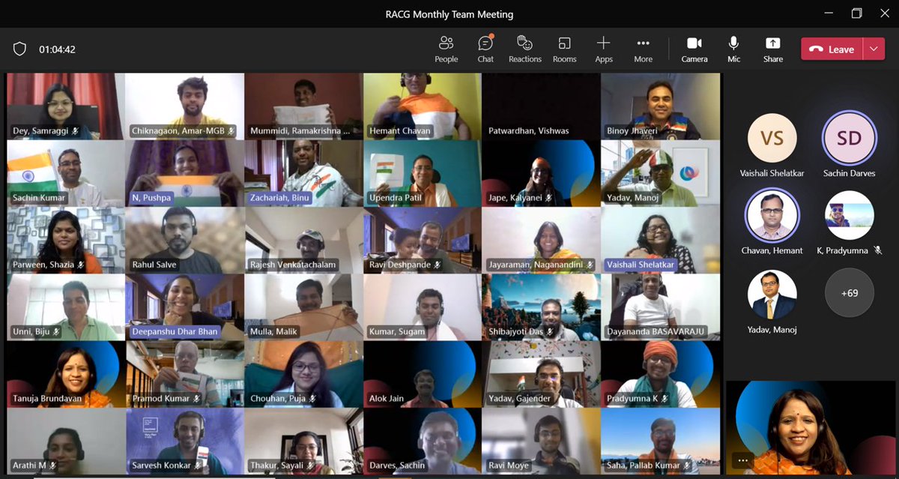Select Ravi Deshpande video tile
Image resolution: width=899 pixels, height=479 pixels.
click(x=422, y=241)
